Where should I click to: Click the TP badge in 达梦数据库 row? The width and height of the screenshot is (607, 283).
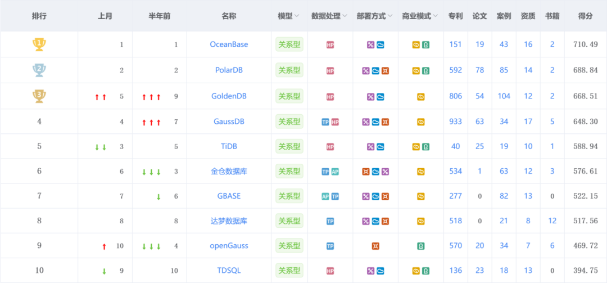pos(330,221)
